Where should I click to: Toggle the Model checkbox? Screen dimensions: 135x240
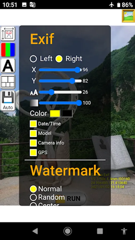click(33, 133)
